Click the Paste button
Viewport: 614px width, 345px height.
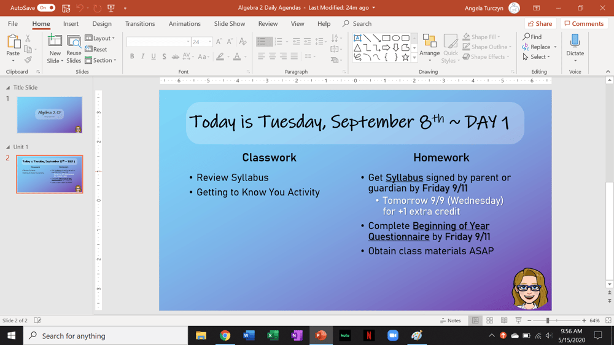click(13, 49)
